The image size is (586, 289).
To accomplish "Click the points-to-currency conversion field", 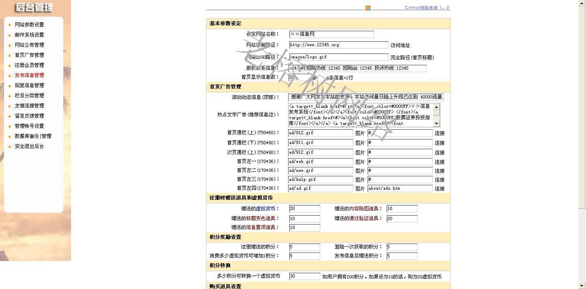I will pyautogui.click(x=305, y=276).
